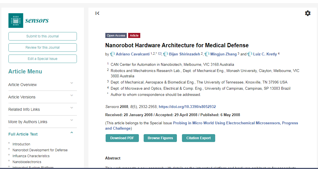Jump to the Influenza Characteristics section
This screenshot has height=169, width=318.
click(31, 156)
